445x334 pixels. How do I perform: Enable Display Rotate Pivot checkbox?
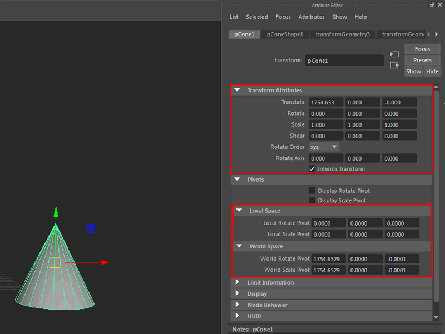312,191
